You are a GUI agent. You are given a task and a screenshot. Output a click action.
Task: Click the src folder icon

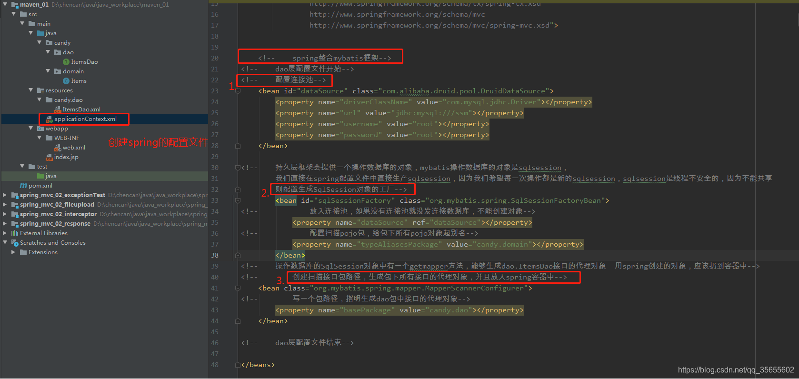coord(23,14)
